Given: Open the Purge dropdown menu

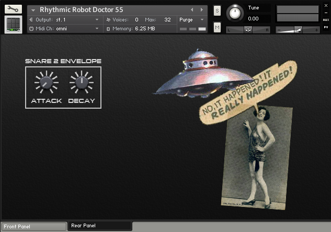Looking at the screenshot, I should coord(192,20).
